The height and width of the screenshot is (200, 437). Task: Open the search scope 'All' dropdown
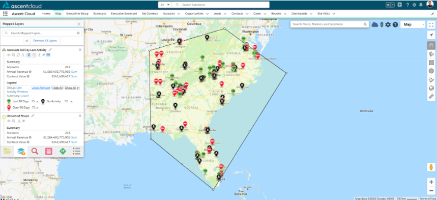(x=165, y=5)
